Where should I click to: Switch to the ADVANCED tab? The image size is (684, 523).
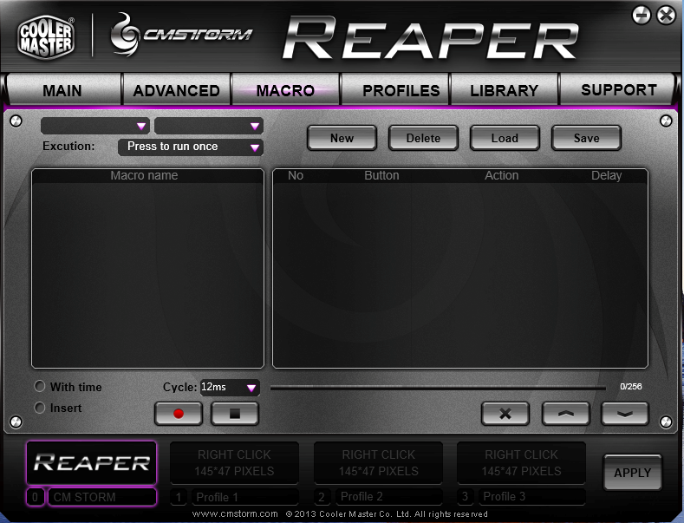tap(176, 90)
